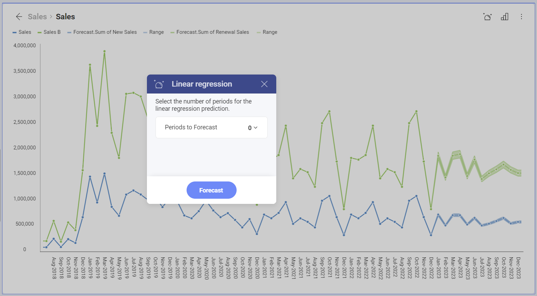The width and height of the screenshot is (537, 296).
Task: Click the 500,000 axis label
Action: [24, 224]
